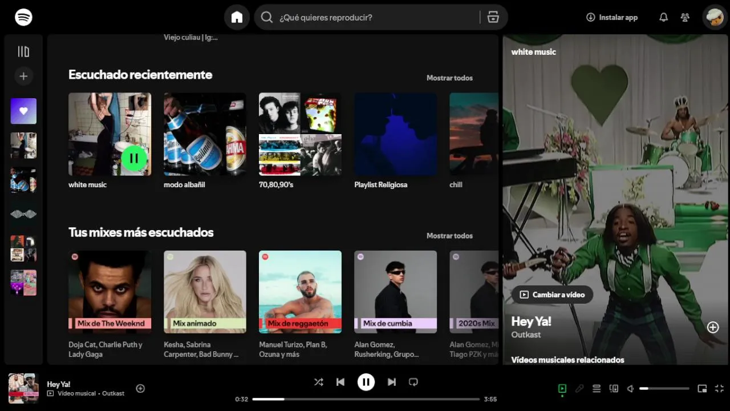Toggle full screen mode
730x411 pixels.
[719, 389]
